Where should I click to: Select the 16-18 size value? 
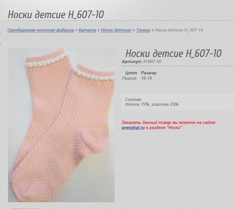(x=146, y=78)
